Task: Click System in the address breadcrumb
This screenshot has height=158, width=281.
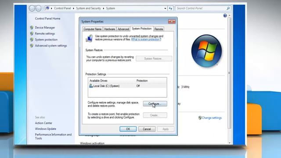Action: click(110, 8)
